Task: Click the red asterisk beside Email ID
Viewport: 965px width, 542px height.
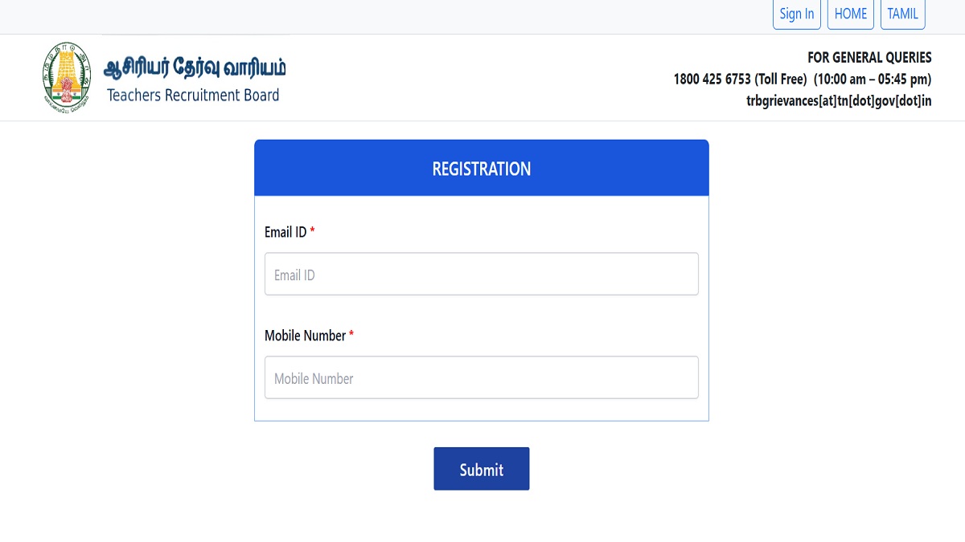Action: (312, 232)
